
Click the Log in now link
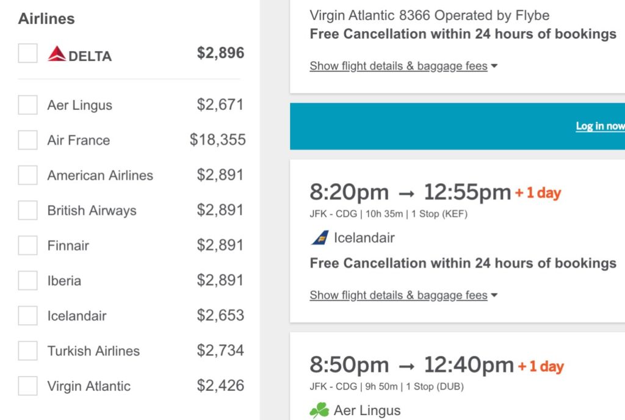coord(600,125)
